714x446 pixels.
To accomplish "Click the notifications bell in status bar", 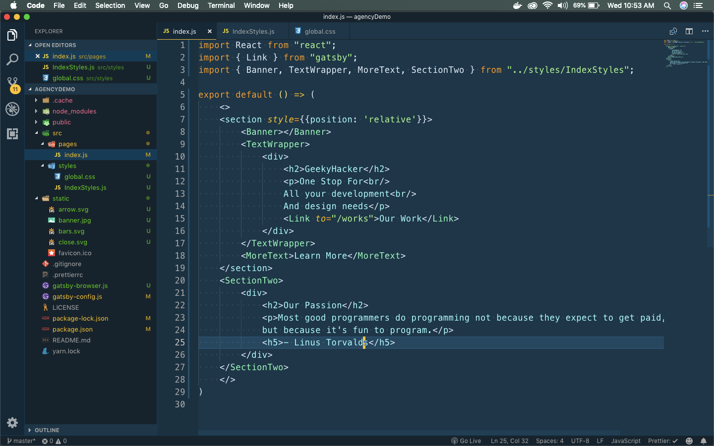I will point(703,441).
